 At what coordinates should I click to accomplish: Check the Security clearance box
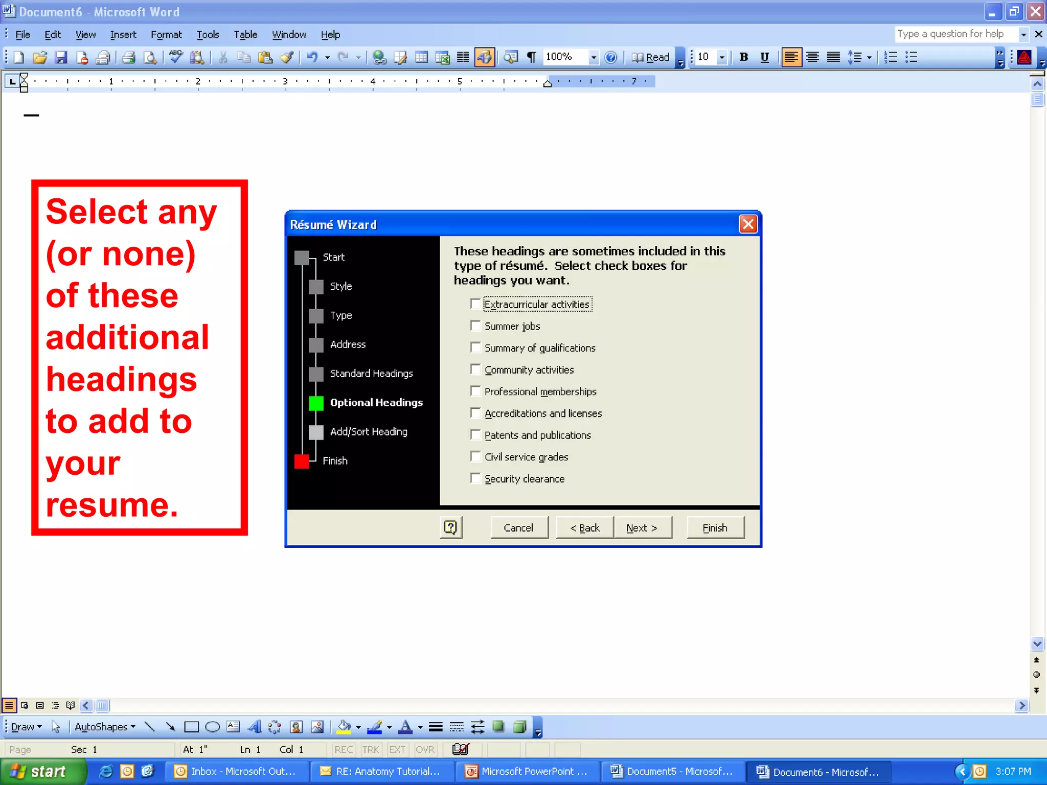475,478
